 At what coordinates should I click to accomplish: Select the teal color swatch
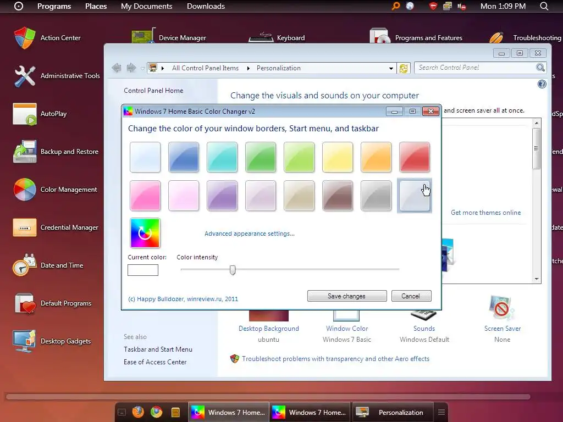222,157
